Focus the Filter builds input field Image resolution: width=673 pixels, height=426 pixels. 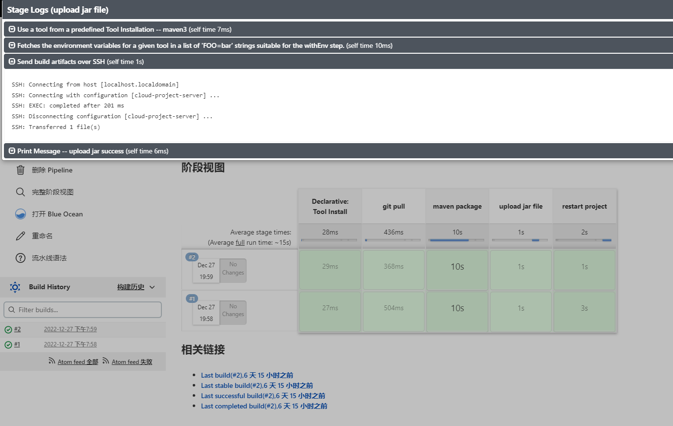coord(83,310)
